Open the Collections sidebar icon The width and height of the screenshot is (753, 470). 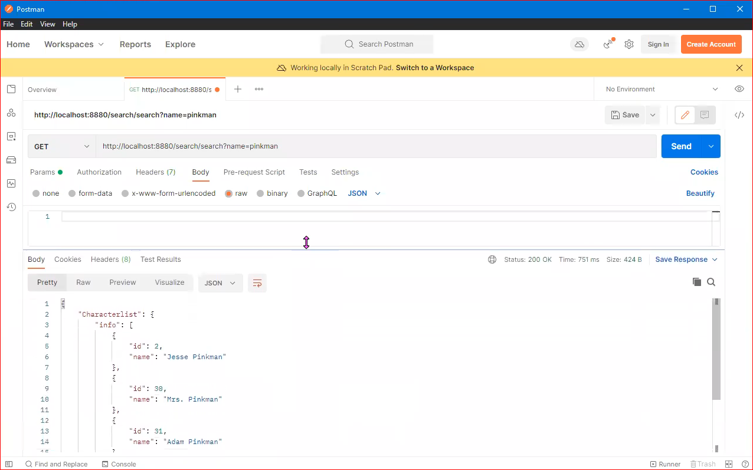[x=11, y=89]
